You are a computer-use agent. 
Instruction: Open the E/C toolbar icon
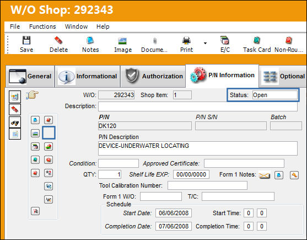click(224, 40)
